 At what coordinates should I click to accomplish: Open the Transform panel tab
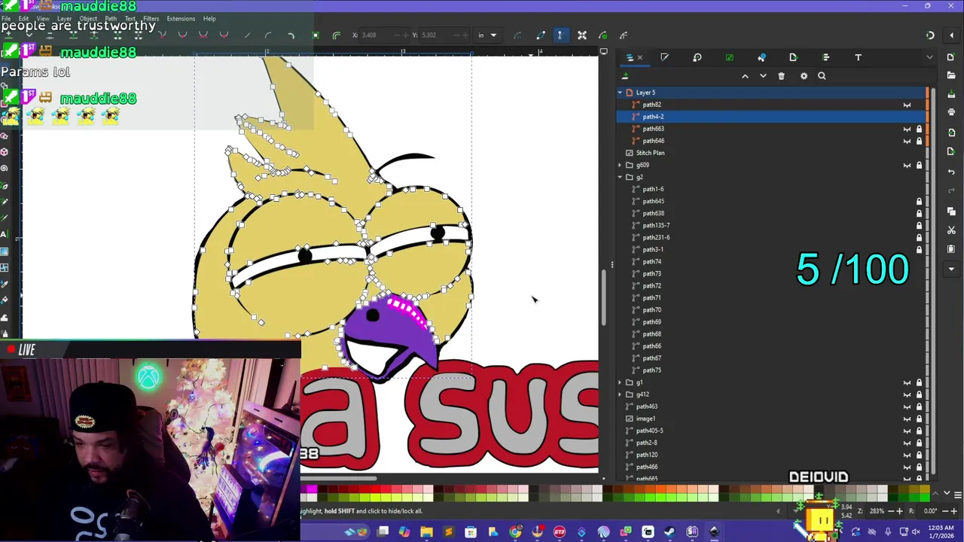[697, 57]
